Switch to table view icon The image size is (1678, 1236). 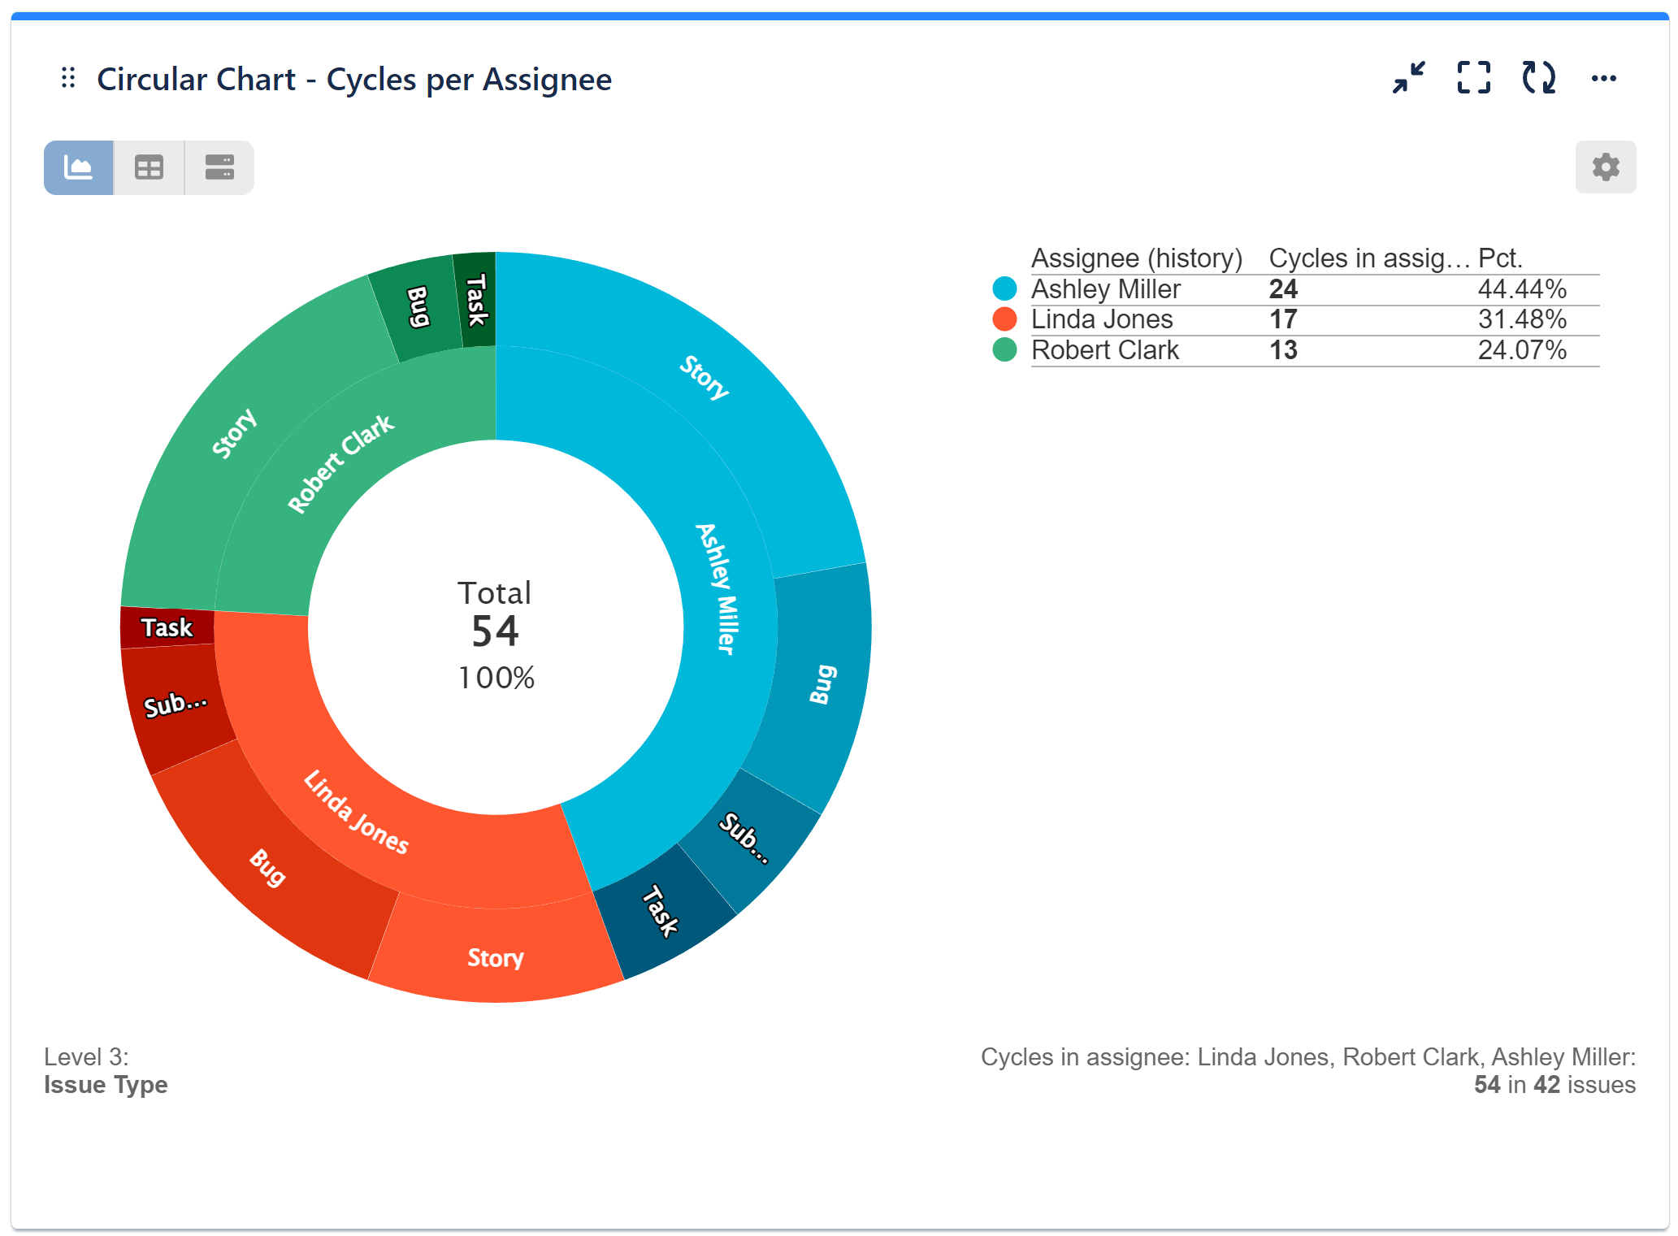[x=149, y=167]
